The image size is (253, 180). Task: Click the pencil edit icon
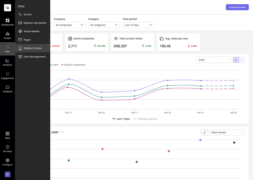pos(204,132)
